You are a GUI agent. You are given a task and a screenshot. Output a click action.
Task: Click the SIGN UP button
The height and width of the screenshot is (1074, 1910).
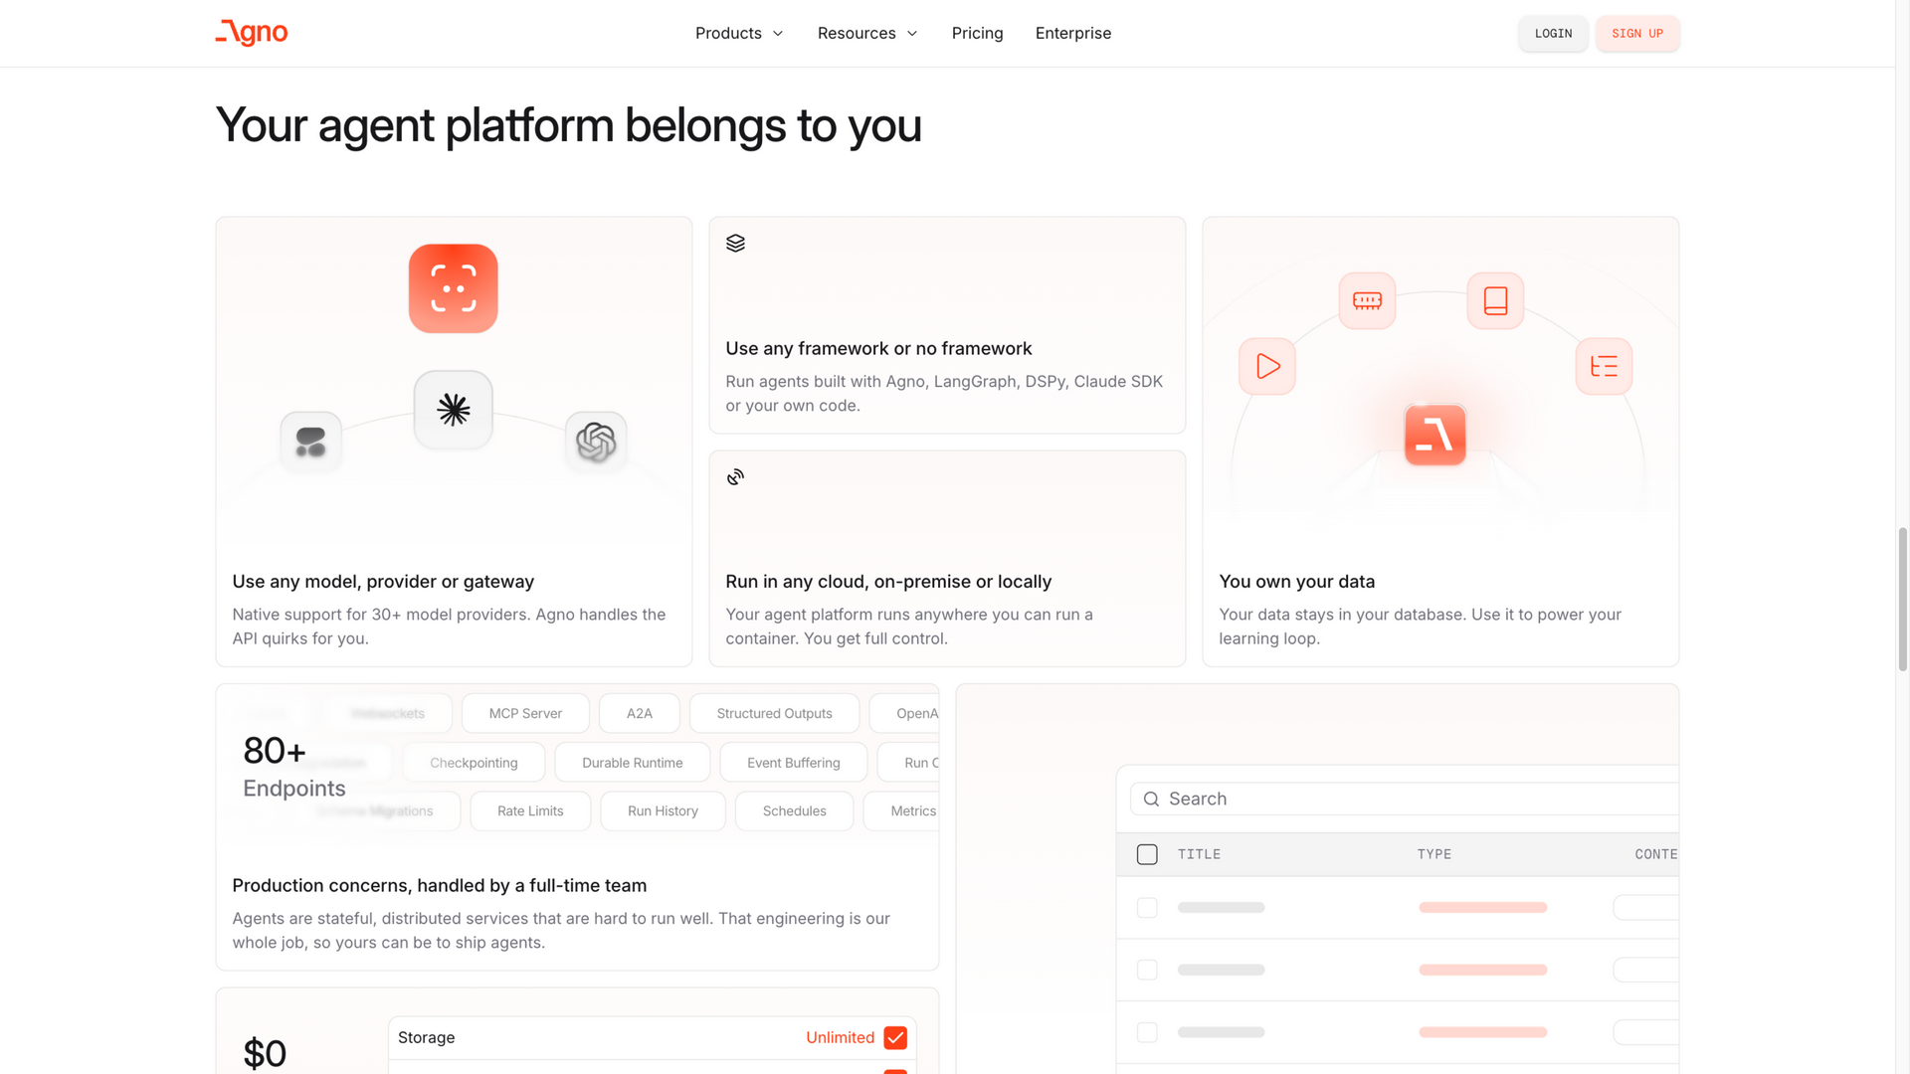(1637, 34)
